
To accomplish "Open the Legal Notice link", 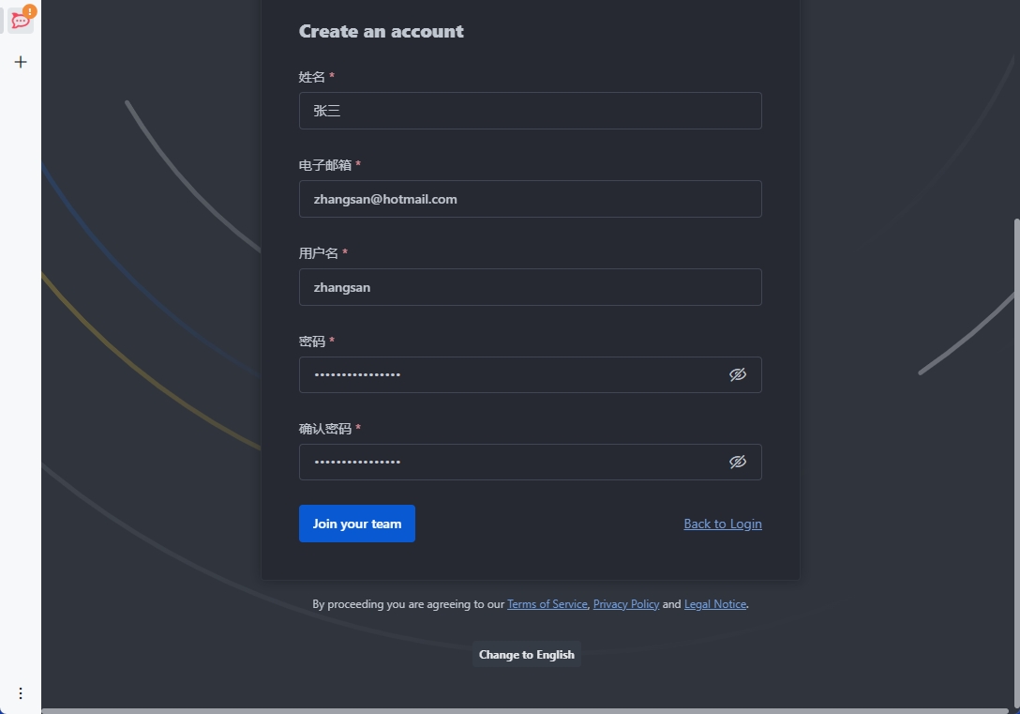I will point(714,604).
